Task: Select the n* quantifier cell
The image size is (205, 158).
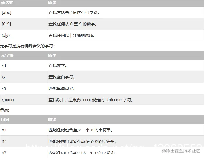Action: 23,141
